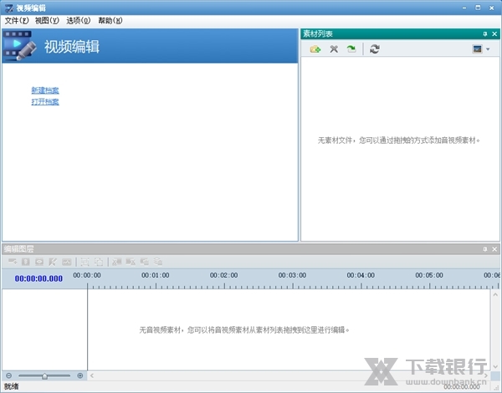Minimize the 视频编辑 window
This screenshot has height=393, width=502.
(464, 8)
